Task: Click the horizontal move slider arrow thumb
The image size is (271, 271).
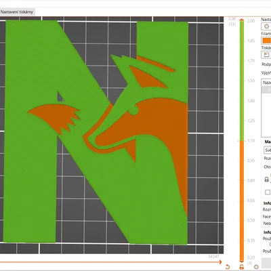Action: click(x=220, y=262)
